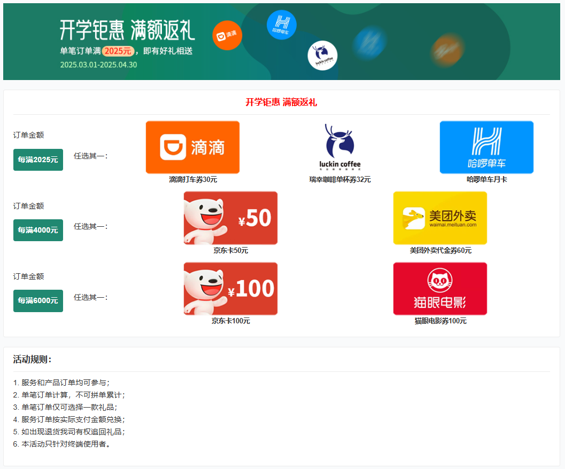The height and width of the screenshot is (469, 565).
Task: Open the 每满2025元 tier tab
Action: click(x=38, y=160)
